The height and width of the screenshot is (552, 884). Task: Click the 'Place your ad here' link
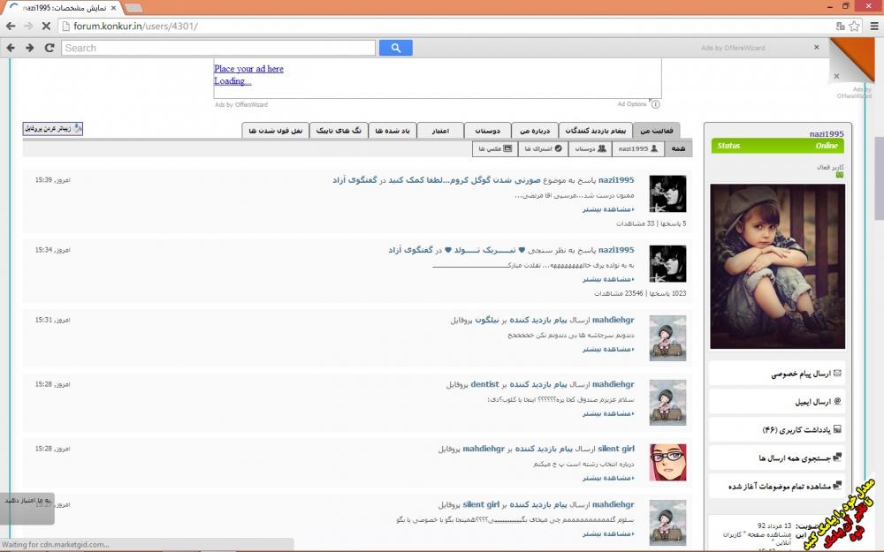coord(248,69)
